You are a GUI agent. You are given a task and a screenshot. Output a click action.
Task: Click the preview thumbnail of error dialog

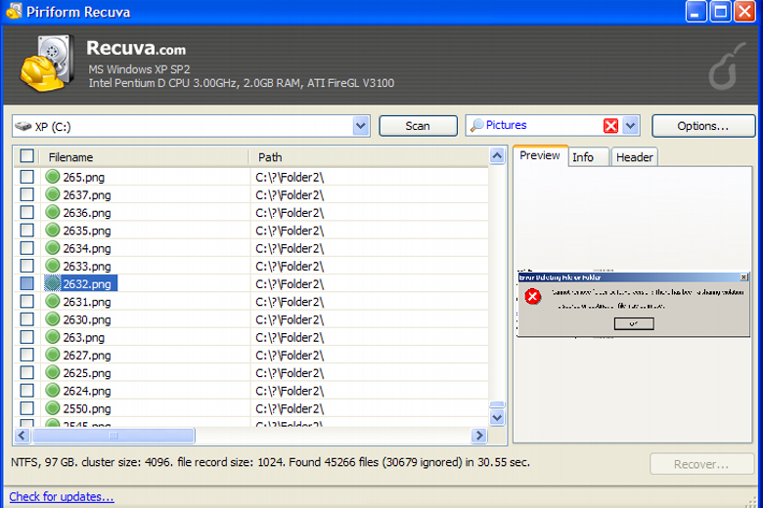click(x=634, y=304)
